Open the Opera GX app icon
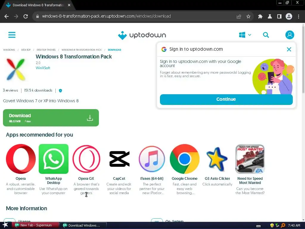 (x=86, y=159)
